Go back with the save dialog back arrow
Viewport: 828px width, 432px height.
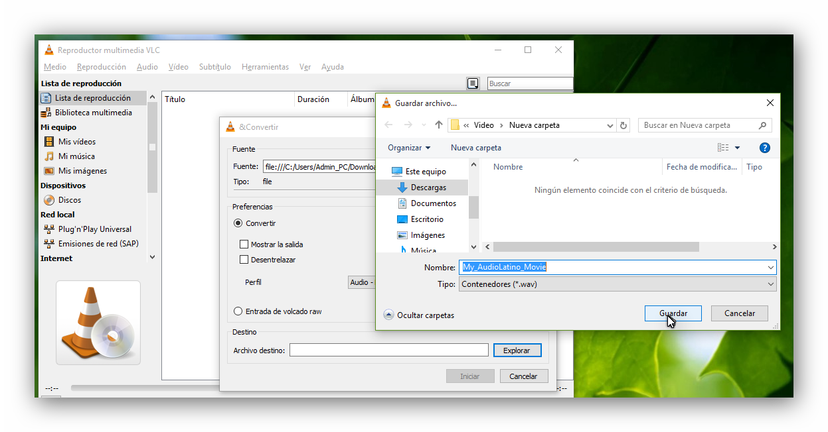tap(389, 125)
